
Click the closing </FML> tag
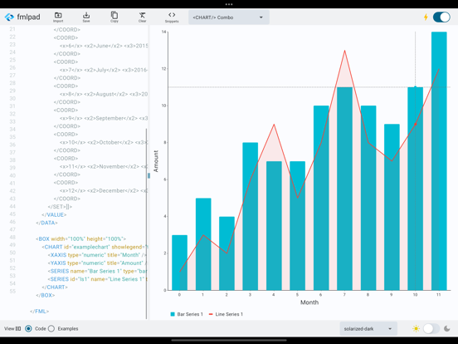[x=40, y=312]
